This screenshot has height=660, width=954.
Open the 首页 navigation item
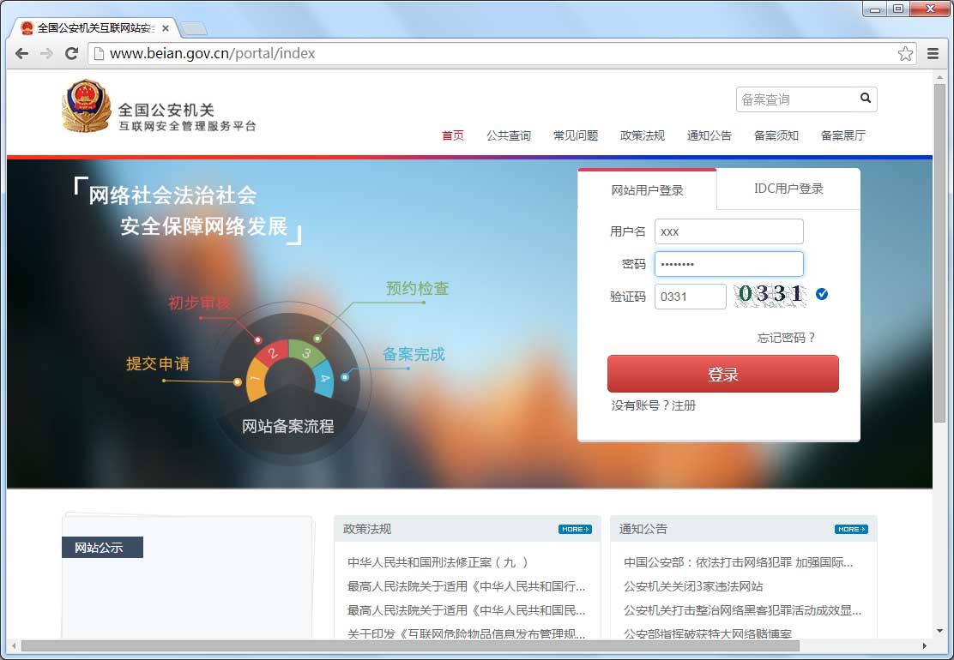click(453, 135)
